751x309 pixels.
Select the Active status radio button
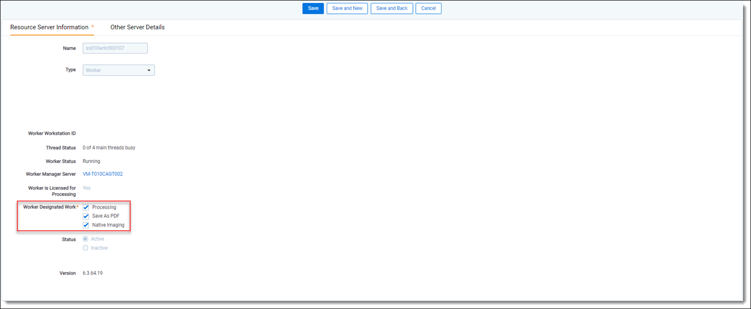coord(86,239)
